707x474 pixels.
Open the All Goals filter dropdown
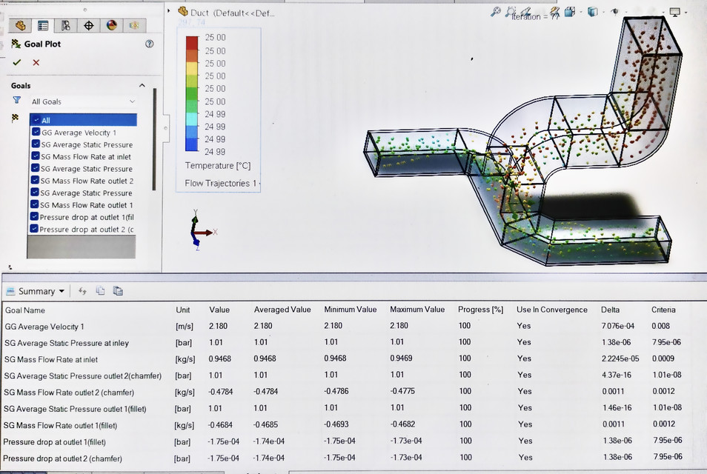pos(133,101)
